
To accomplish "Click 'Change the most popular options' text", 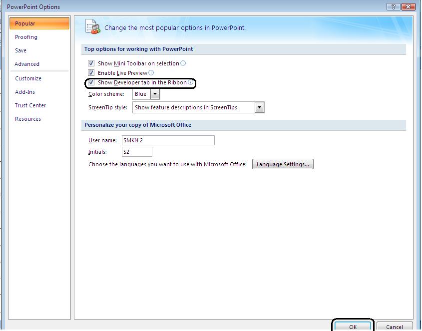I will pyautogui.click(x=175, y=28).
